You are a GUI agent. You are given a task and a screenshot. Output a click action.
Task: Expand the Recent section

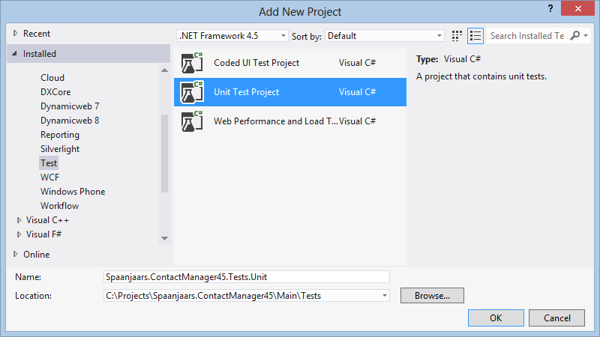click(16, 34)
